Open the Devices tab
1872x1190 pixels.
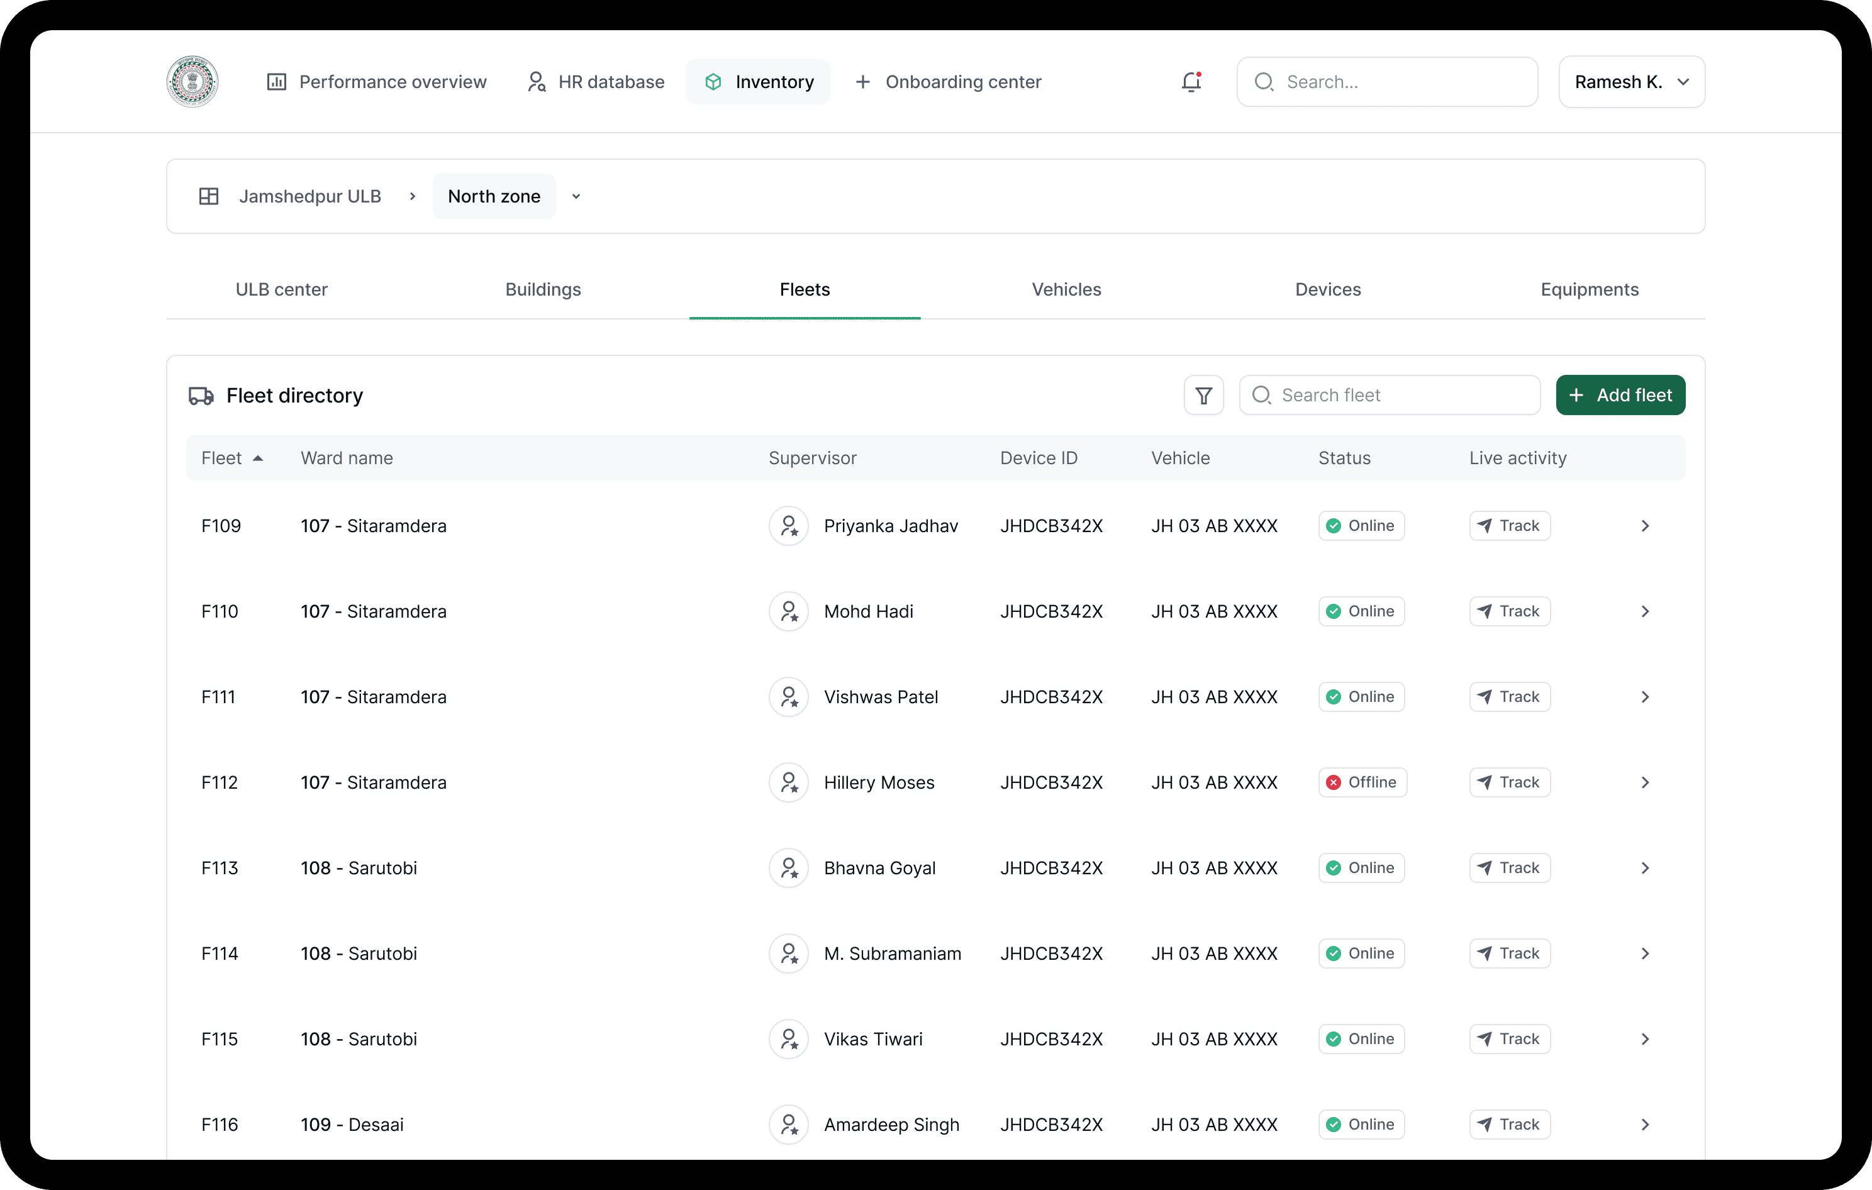(1327, 290)
